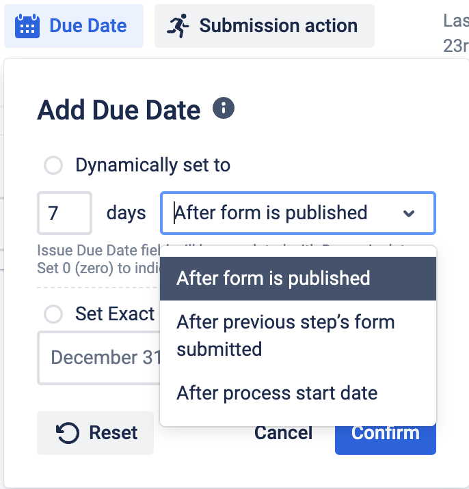This screenshot has width=469, height=489.
Task: Choose After process start date option
Action: (x=277, y=393)
